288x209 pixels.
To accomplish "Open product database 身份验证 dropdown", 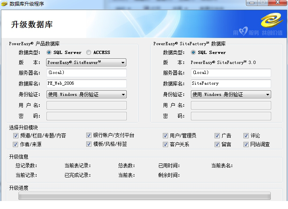I will pos(86,94).
